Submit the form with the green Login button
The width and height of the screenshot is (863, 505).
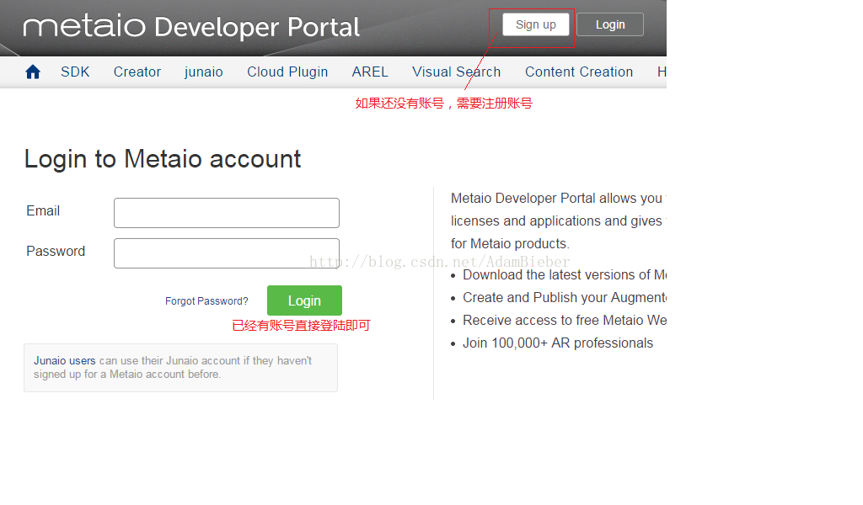pos(304,300)
